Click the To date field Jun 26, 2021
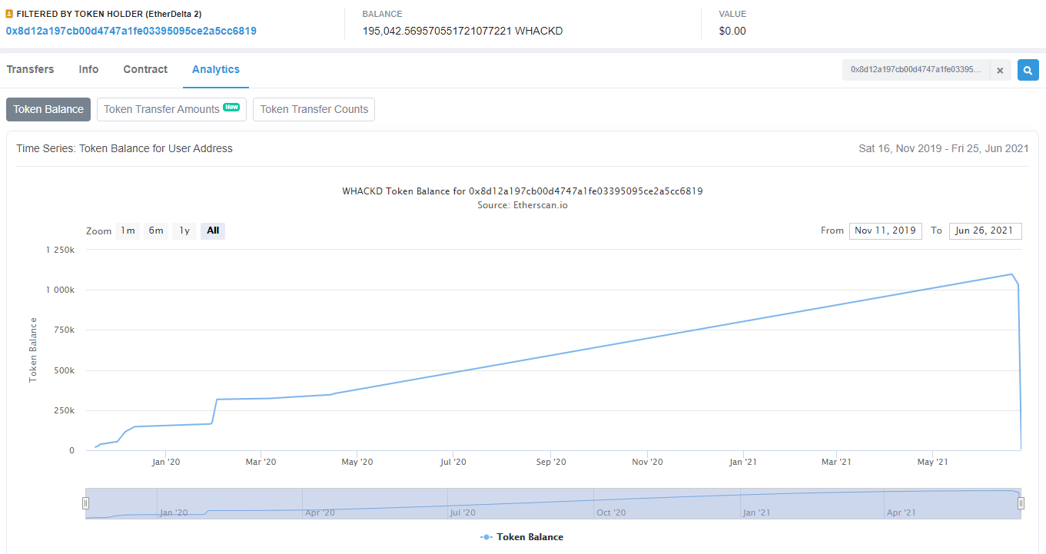 (x=985, y=231)
